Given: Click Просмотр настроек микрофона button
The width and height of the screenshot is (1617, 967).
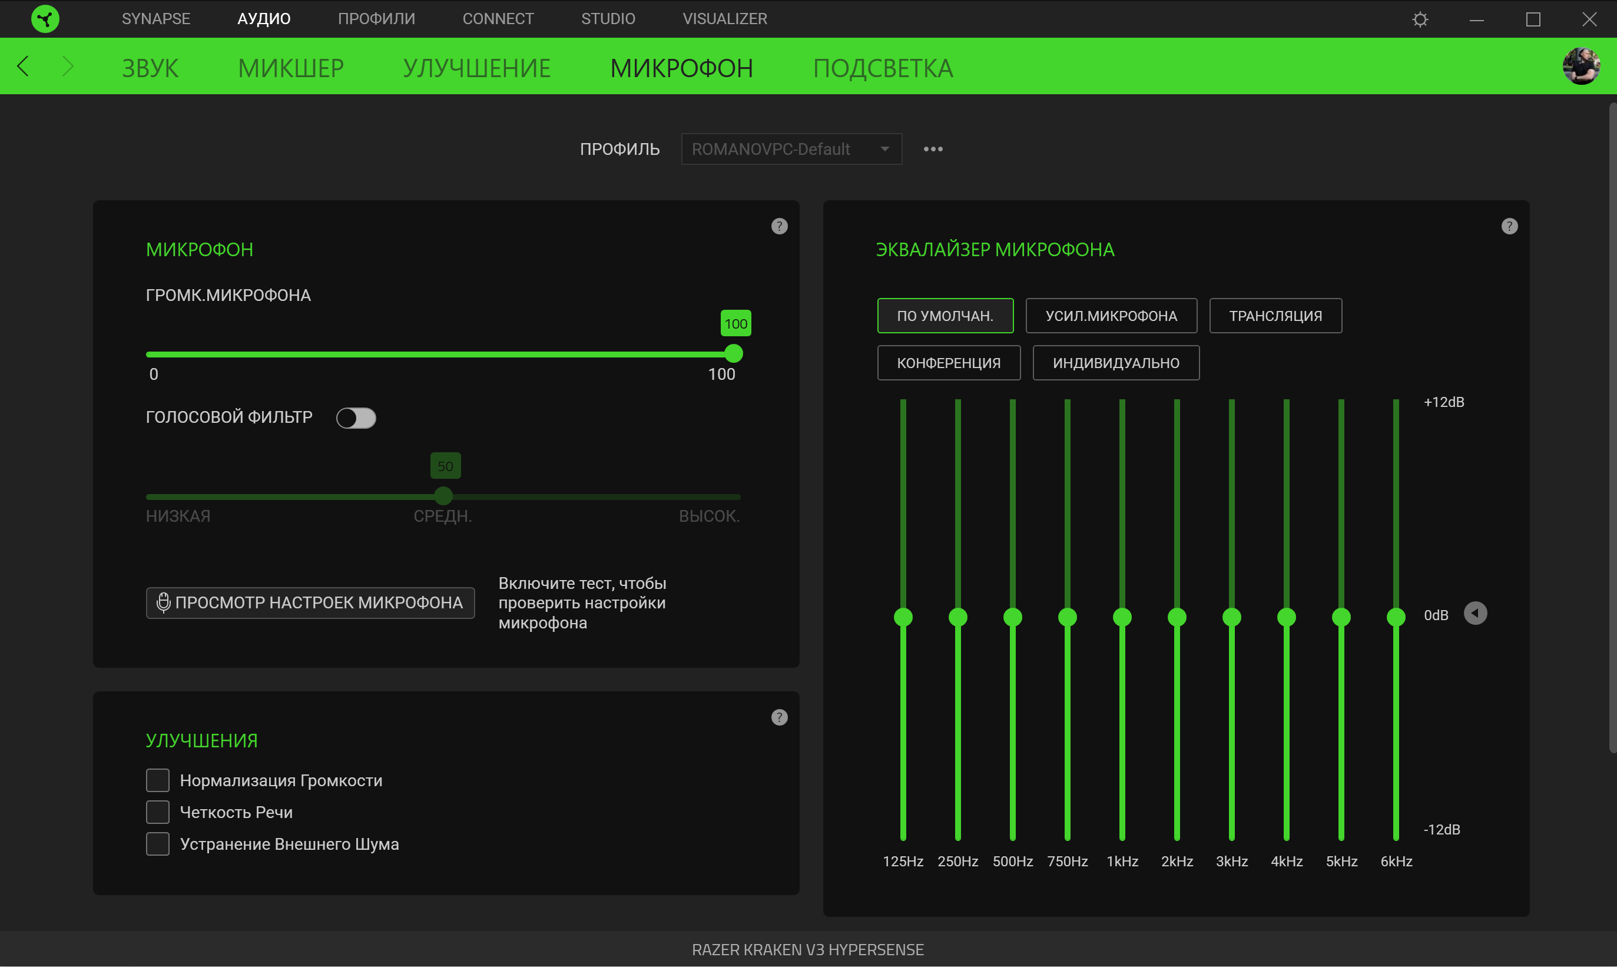Looking at the screenshot, I should pyautogui.click(x=310, y=602).
